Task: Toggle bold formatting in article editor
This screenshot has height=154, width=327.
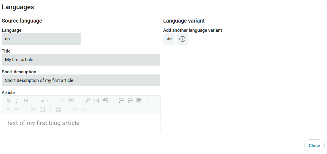Action: tap(8, 101)
